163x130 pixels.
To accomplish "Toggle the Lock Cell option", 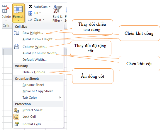I will point(38,117).
